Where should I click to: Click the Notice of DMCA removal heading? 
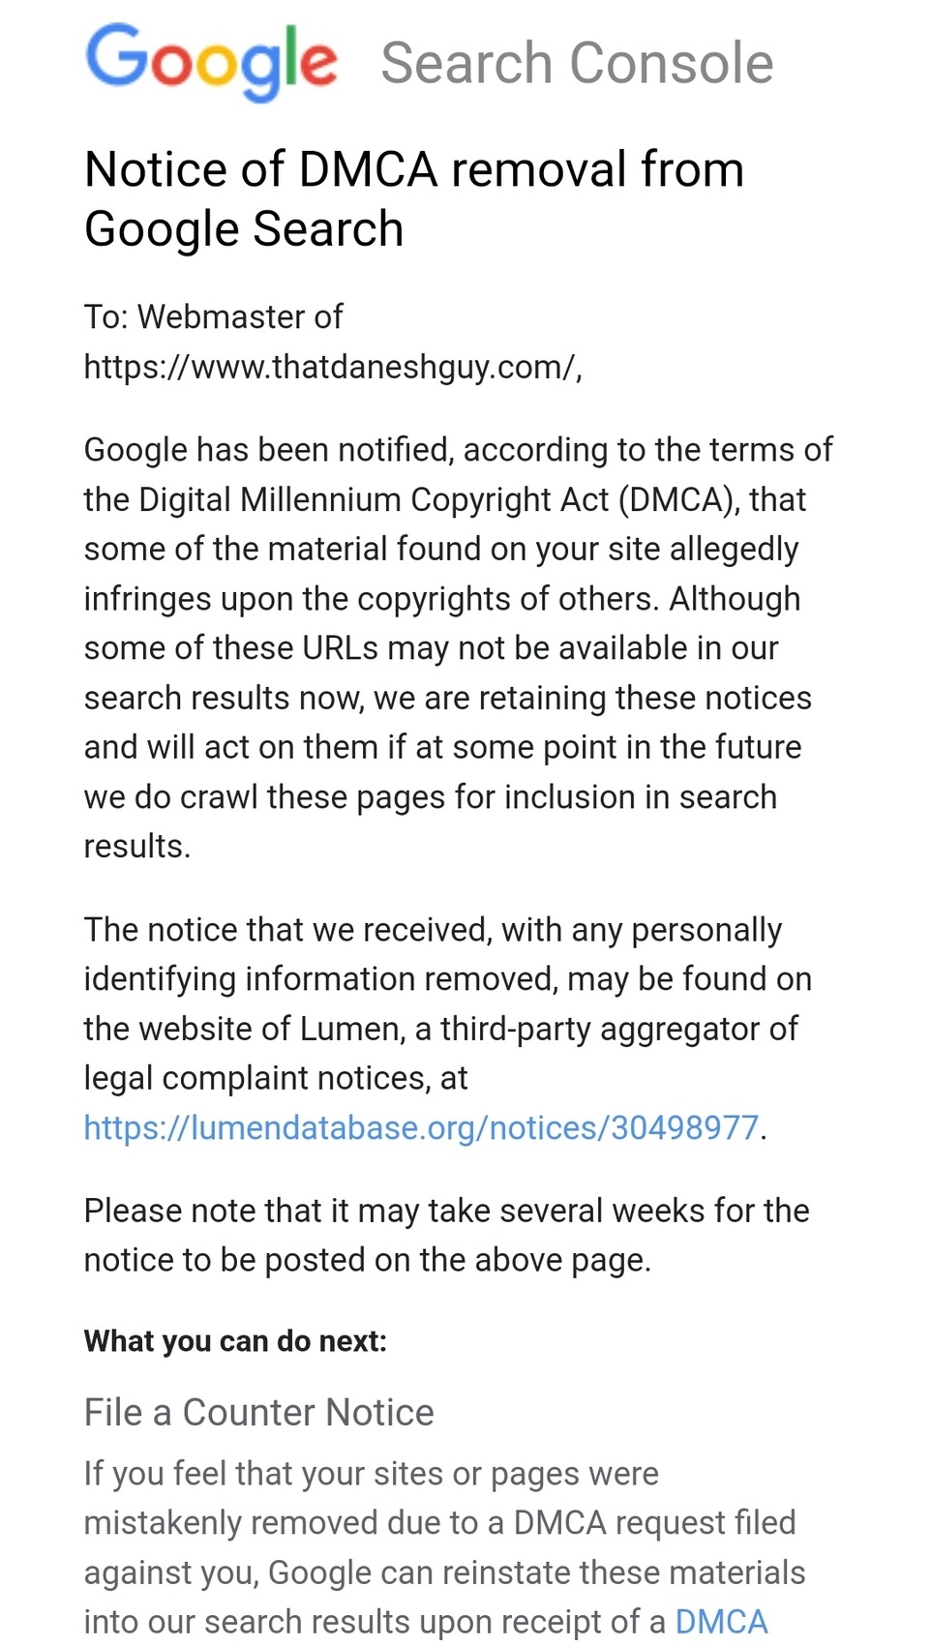pos(414,198)
